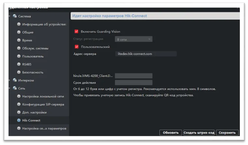Click the Создать штрих-код button
The width and height of the screenshot is (248, 145).
coord(199,133)
